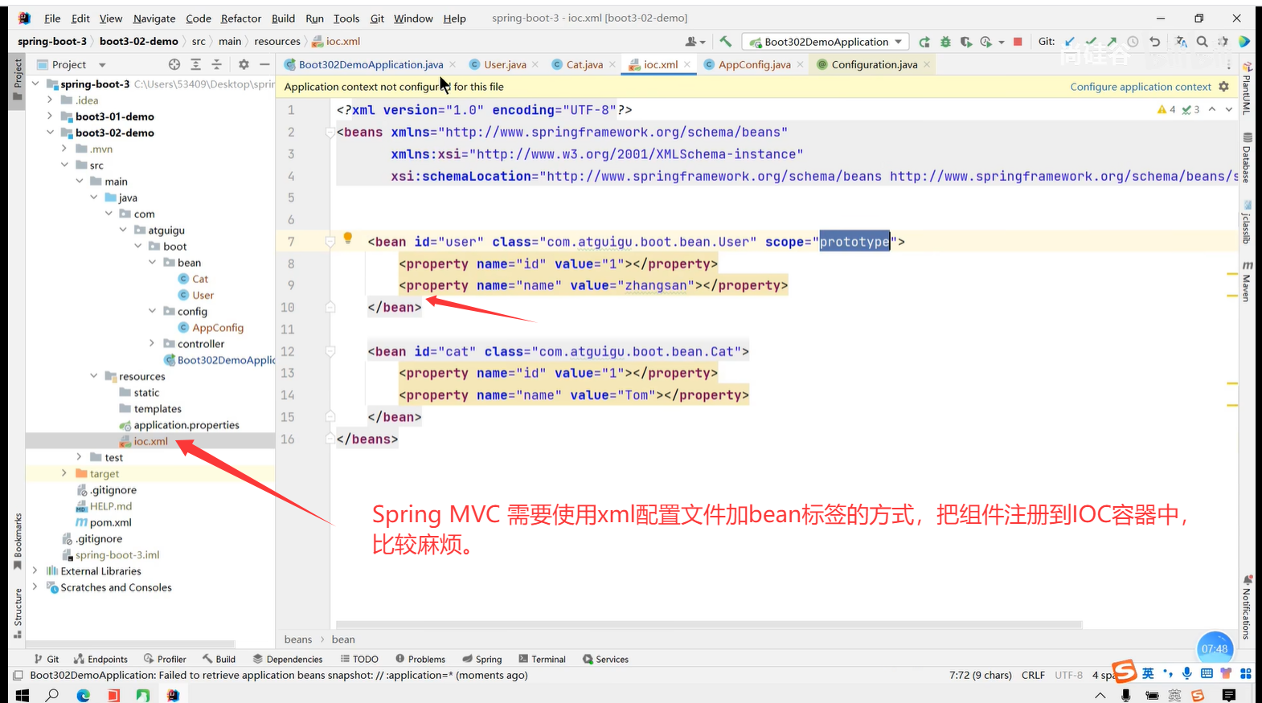Expand the controller package
1262x703 pixels.
[x=152, y=343]
